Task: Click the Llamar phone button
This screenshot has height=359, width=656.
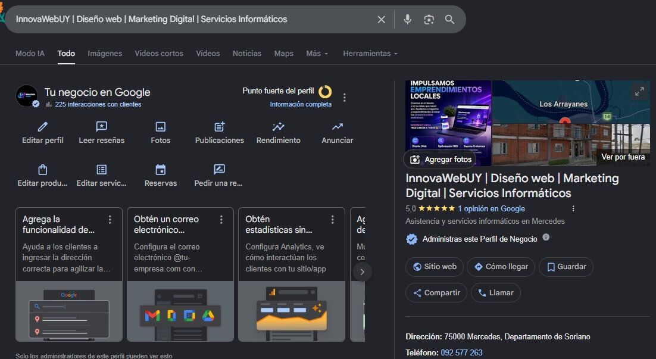Action: [x=496, y=293]
